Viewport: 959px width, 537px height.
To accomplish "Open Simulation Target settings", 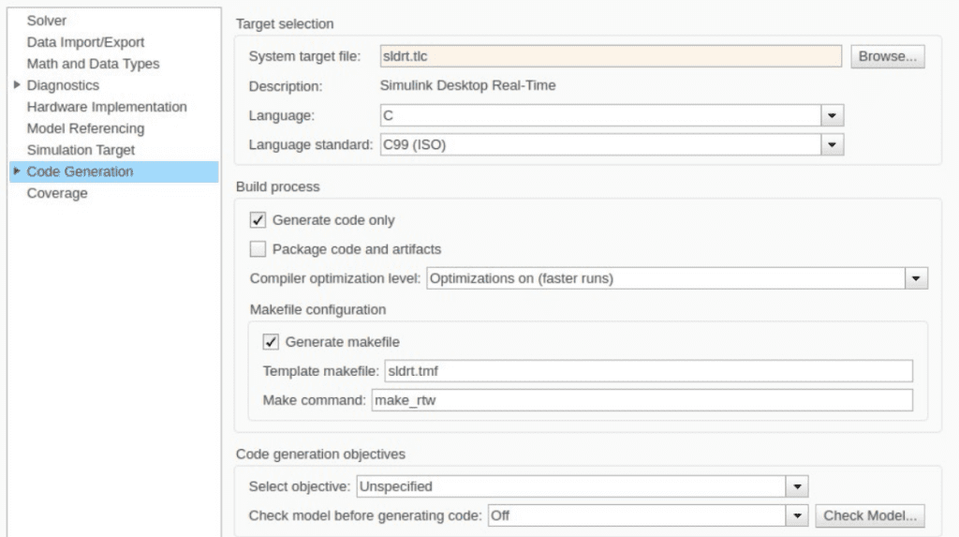I will 81,150.
